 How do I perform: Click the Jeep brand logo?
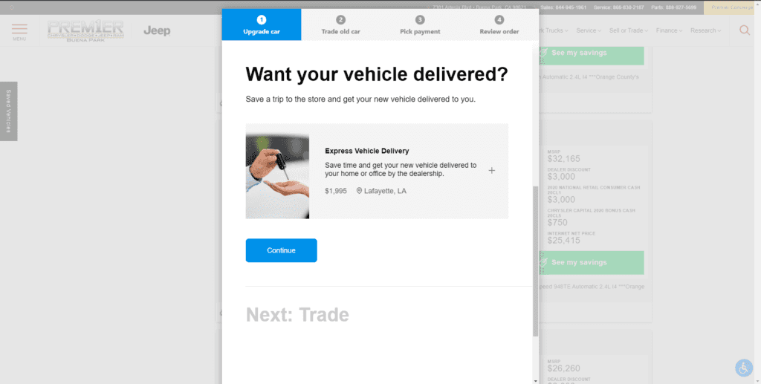[157, 31]
